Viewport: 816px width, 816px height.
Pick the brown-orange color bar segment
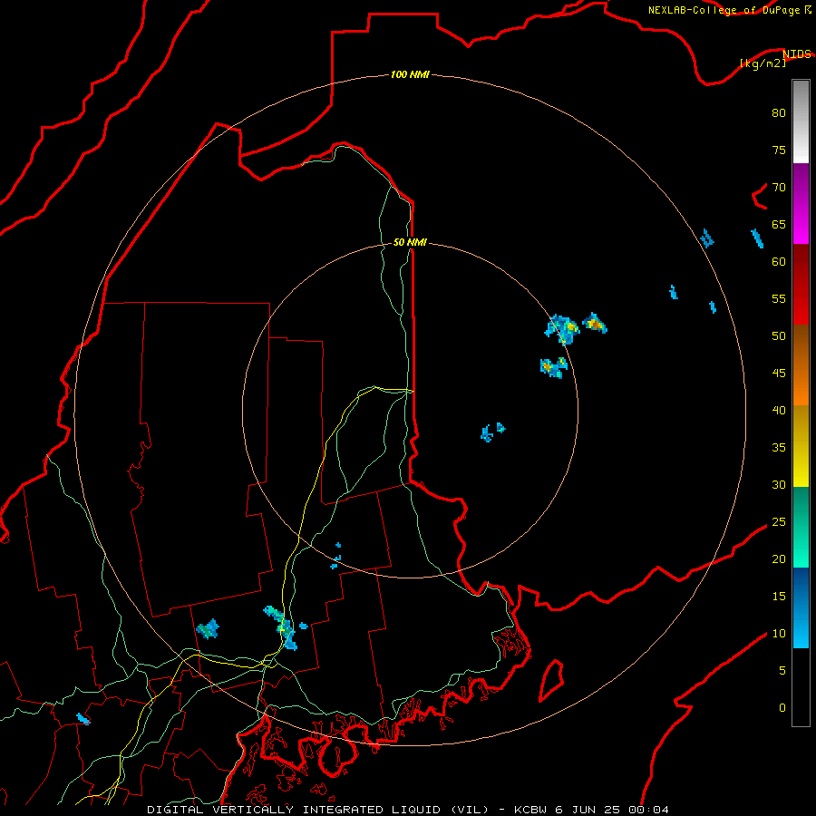[801, 364]
